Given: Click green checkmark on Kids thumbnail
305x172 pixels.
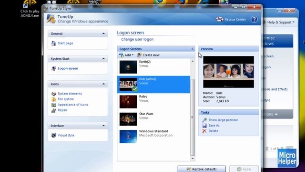Looking at the screenshot, I should tap(134, 89).
